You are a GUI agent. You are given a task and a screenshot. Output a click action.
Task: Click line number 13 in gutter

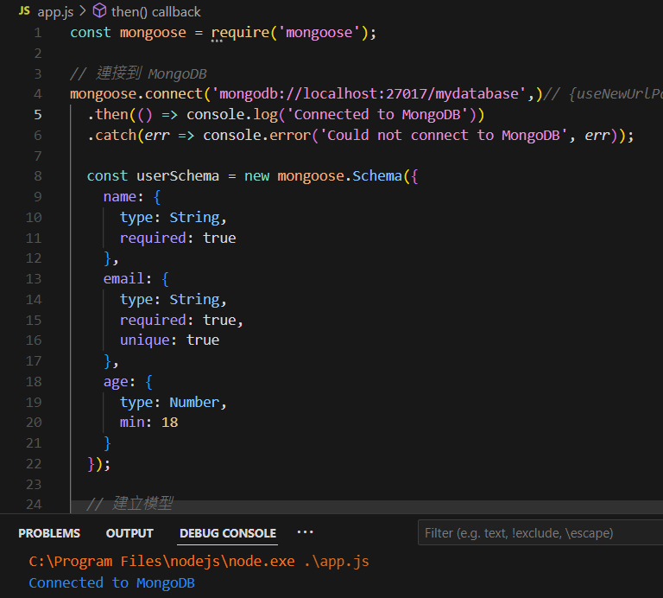point(34,279)
